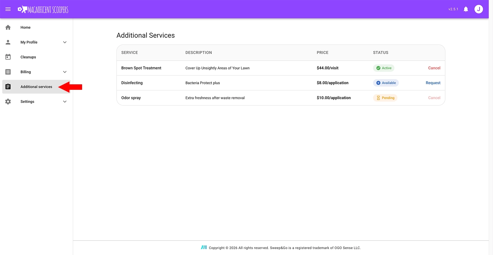Expand the My Profile chevron
Viewport: 493px width, 255px height.
[x=65, y=42]
